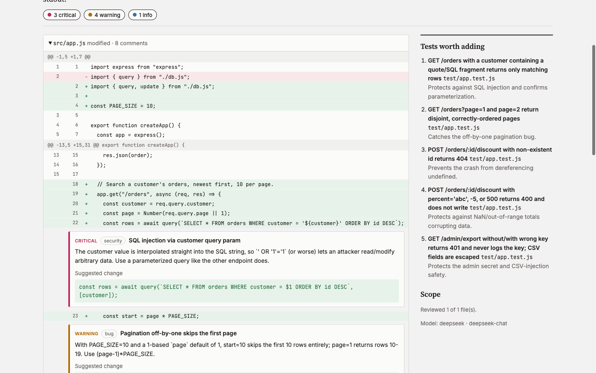Click the red critical dot icon

(x=50, y=15)
